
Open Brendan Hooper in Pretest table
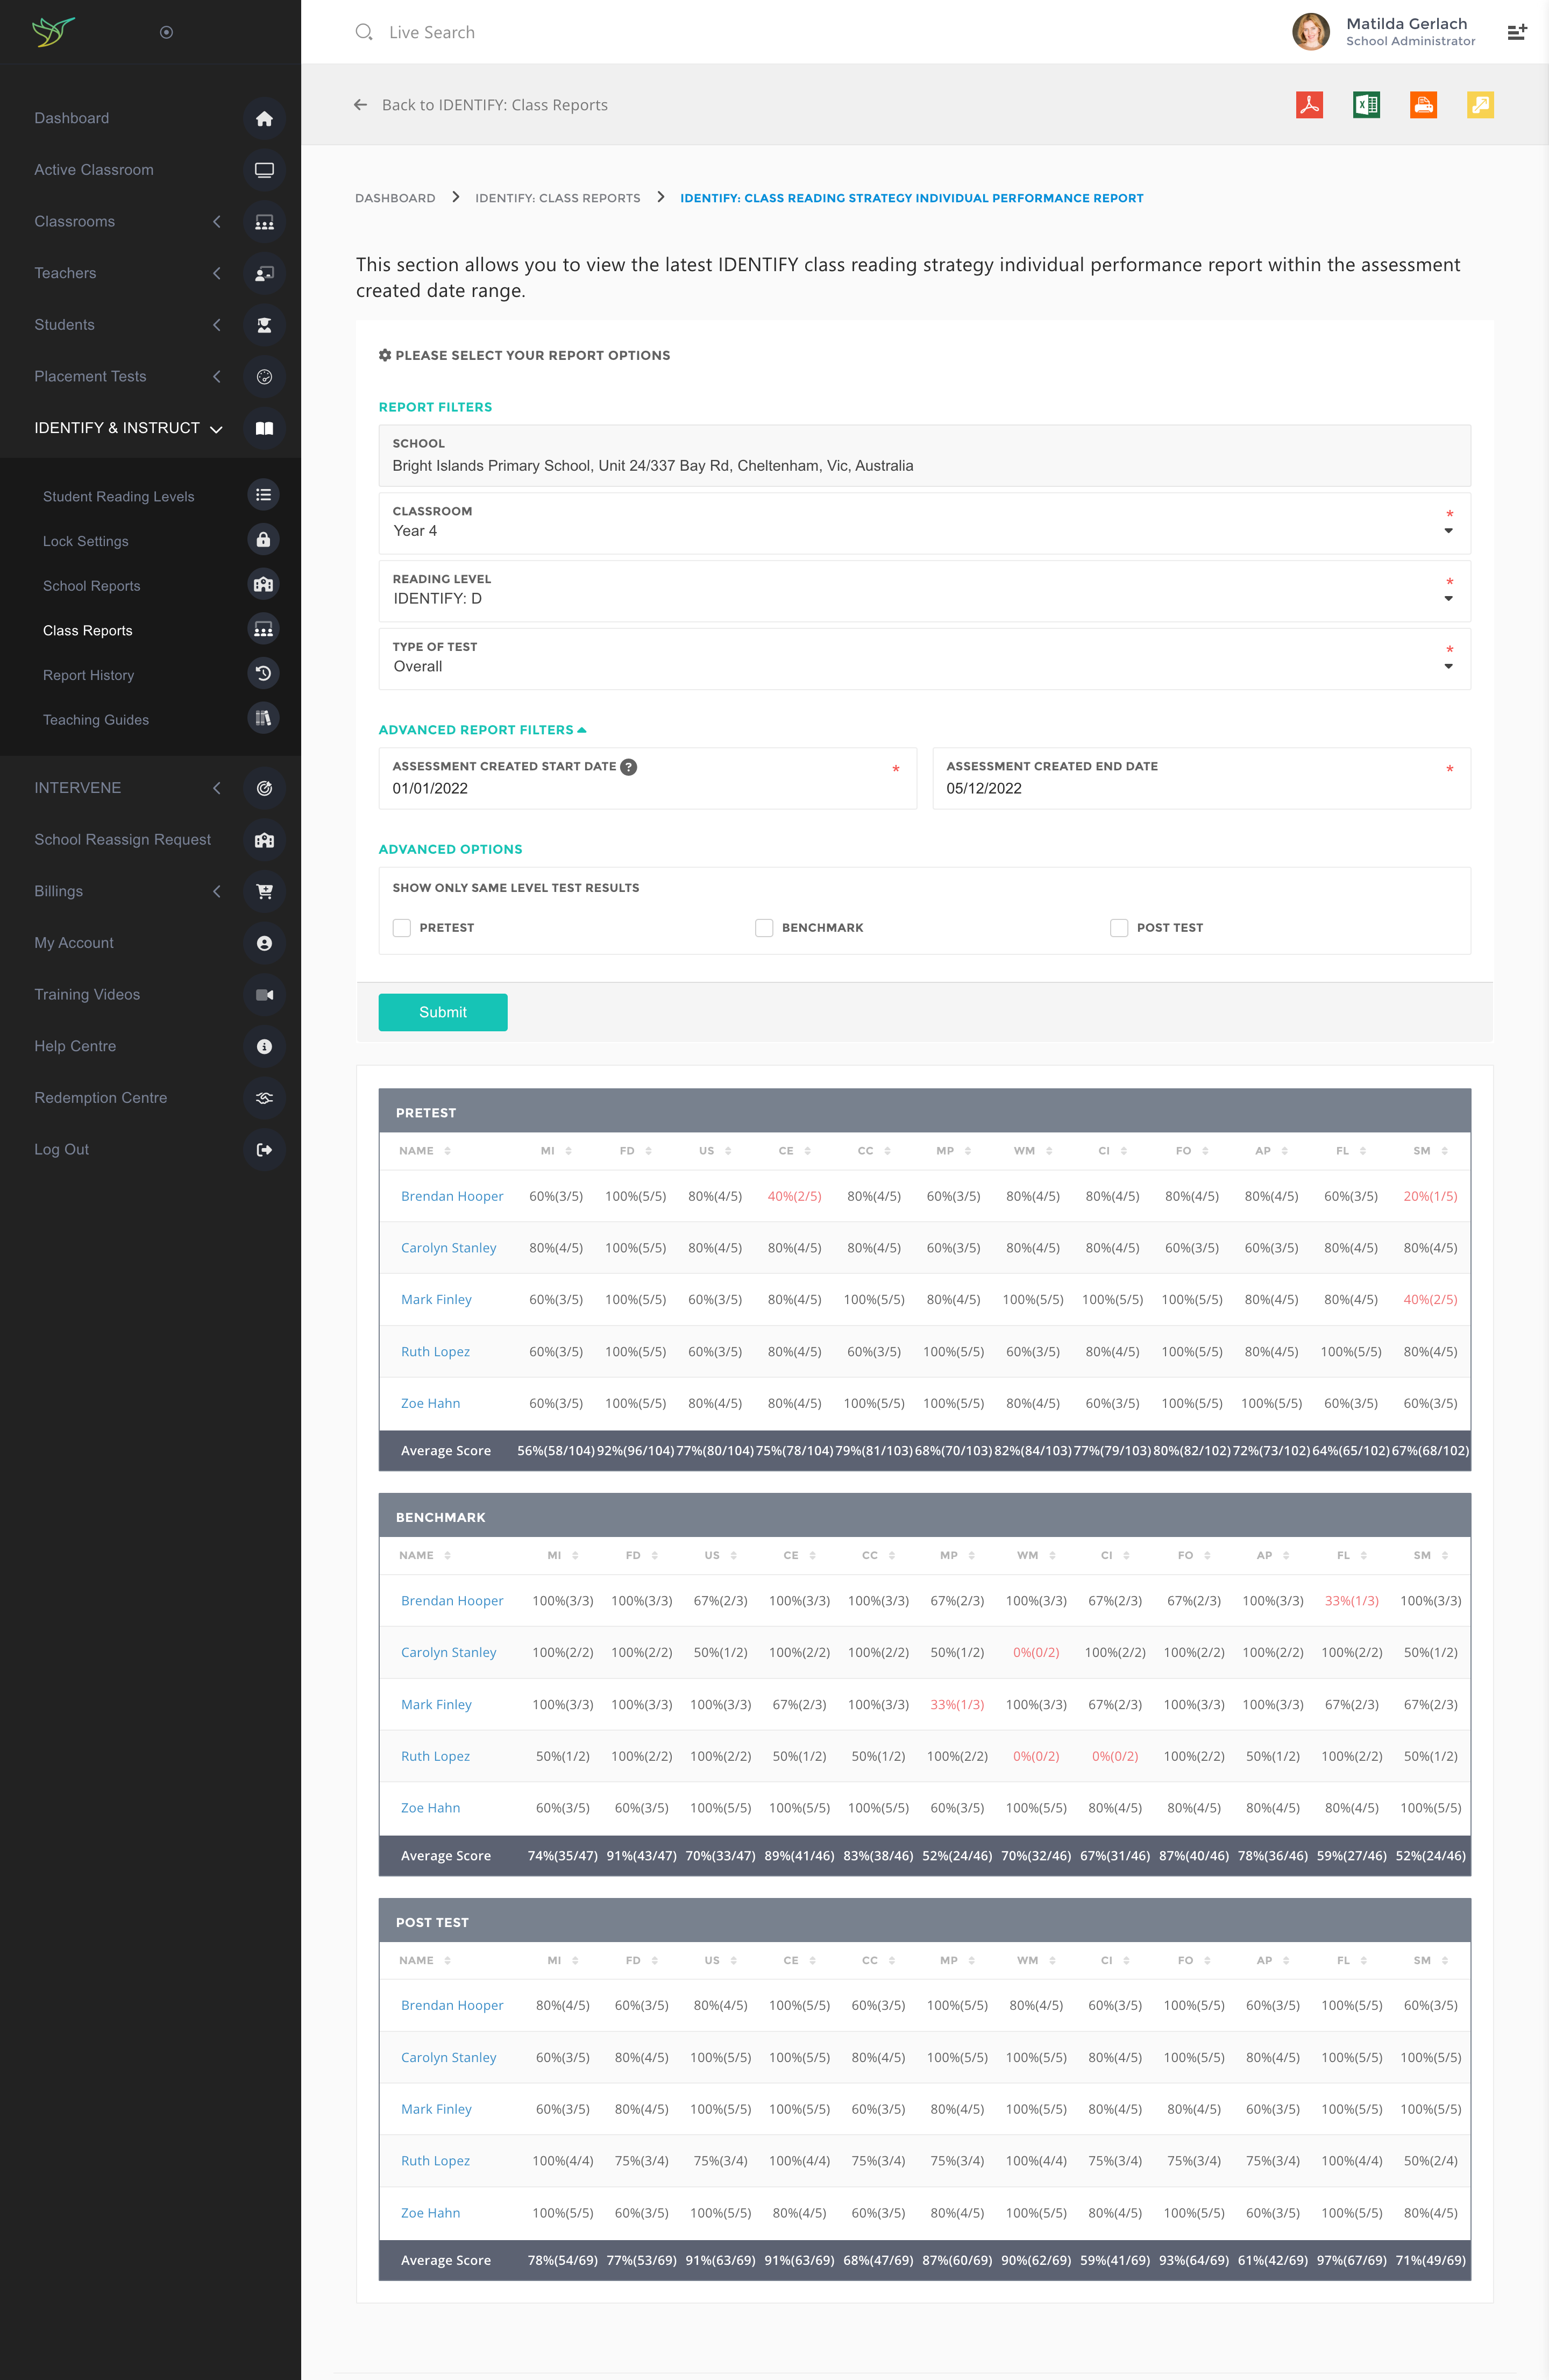(x=452, y=1197)
